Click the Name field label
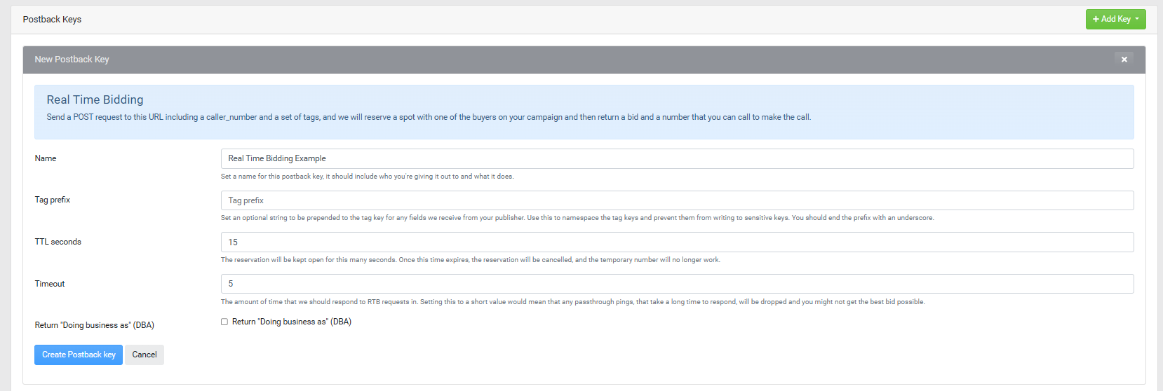 pyautogui.click(x=46, y=158)
